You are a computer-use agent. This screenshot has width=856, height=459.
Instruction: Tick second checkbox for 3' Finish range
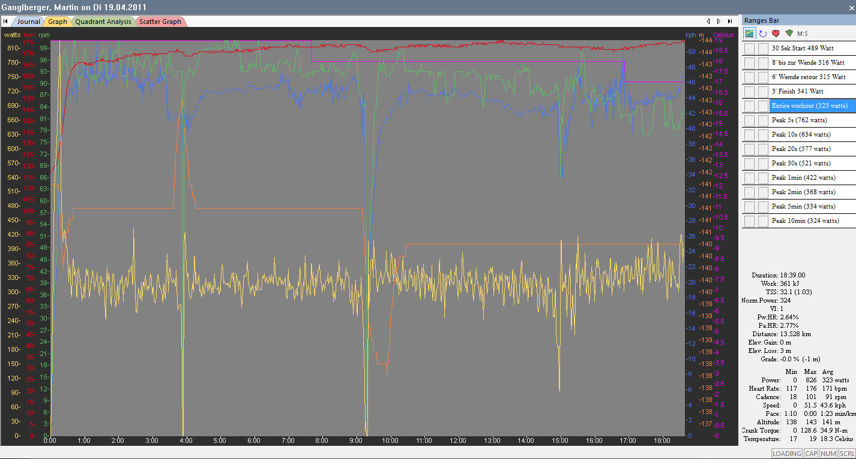point(762,91)
